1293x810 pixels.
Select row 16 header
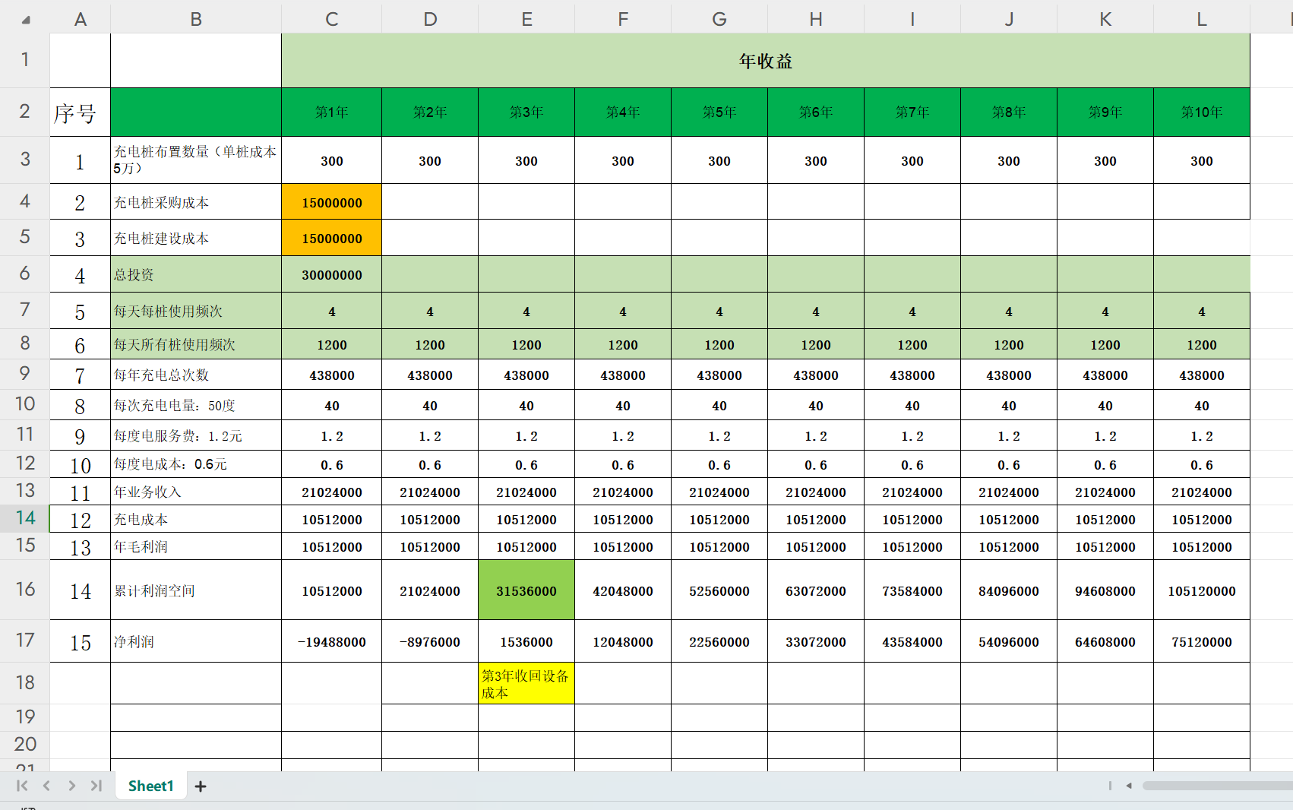tap(25, 590)
